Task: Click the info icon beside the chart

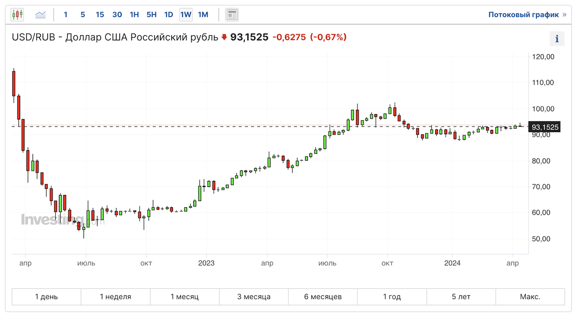Action: pos(557,39)
